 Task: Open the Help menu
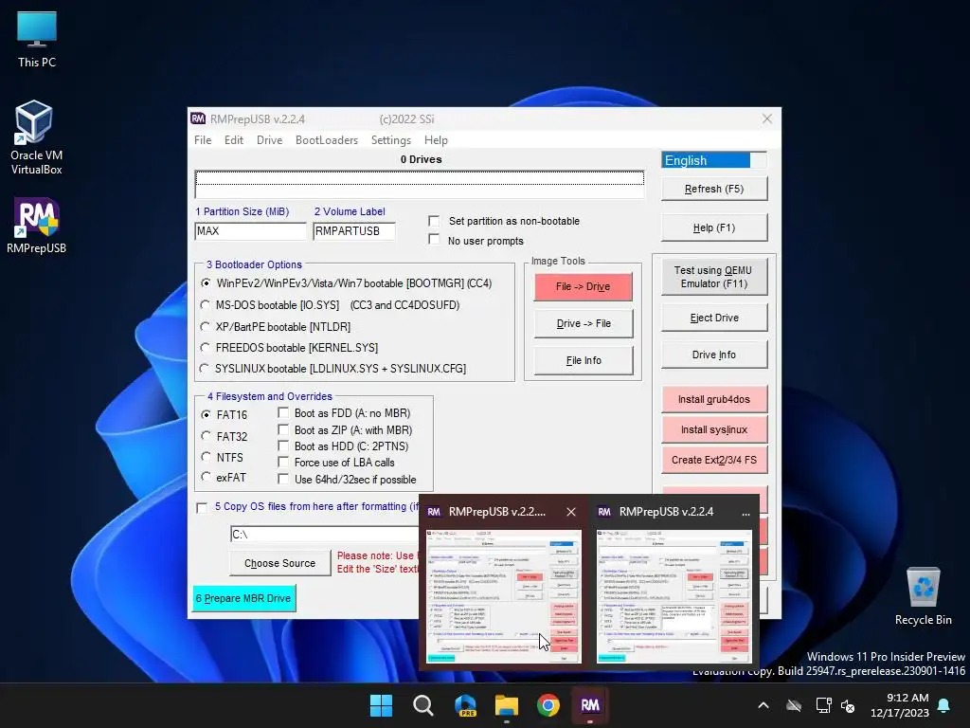click(436, 140)
